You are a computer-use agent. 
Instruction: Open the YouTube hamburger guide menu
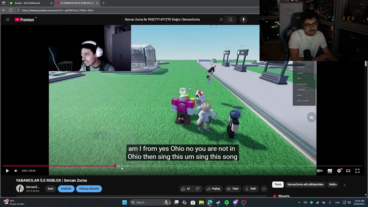[8, 20]
